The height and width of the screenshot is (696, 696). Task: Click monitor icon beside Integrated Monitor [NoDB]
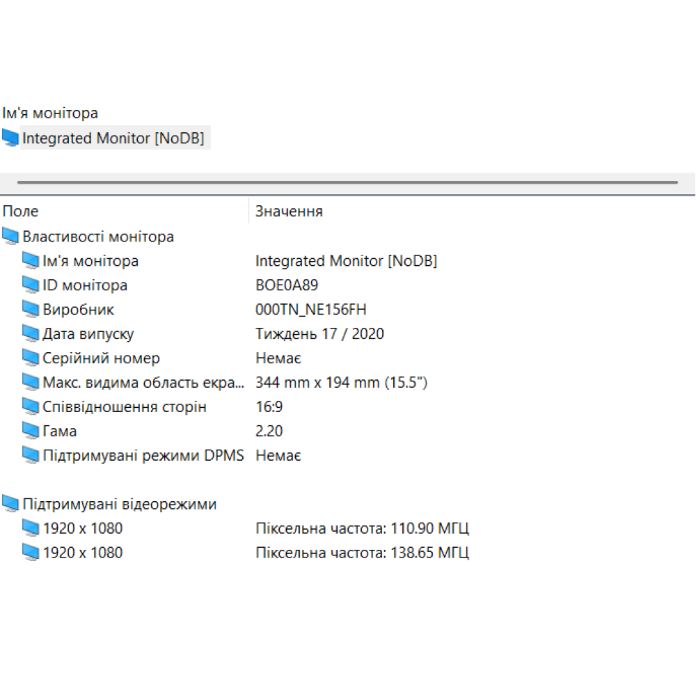click(x=10, y=139)
